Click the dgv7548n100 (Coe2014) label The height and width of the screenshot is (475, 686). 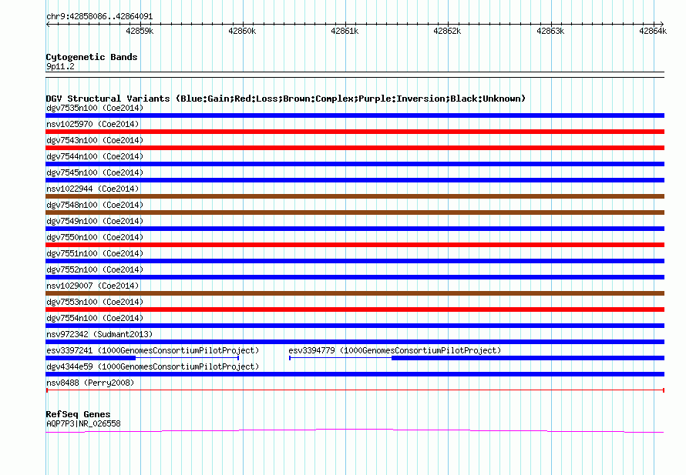pos(94,205)
